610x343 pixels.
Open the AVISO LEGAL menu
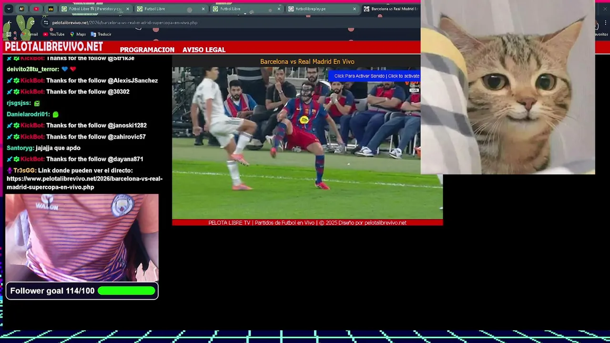[x=204, y=50]
